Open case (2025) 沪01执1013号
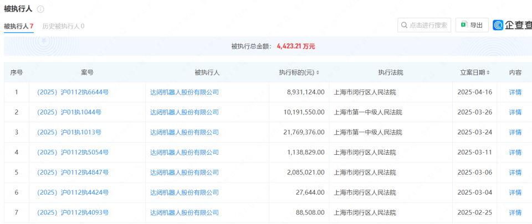Image resolution: width=532 pixels, height=224 pixels. tap(69, 132)
